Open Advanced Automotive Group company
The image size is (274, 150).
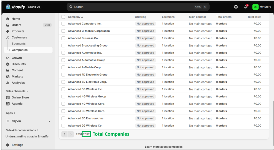coord(86,60)
